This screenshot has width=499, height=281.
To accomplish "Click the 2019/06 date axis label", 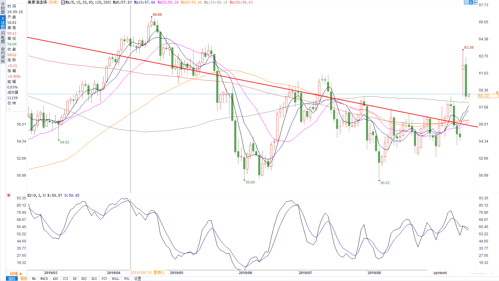I will (245, 273).
